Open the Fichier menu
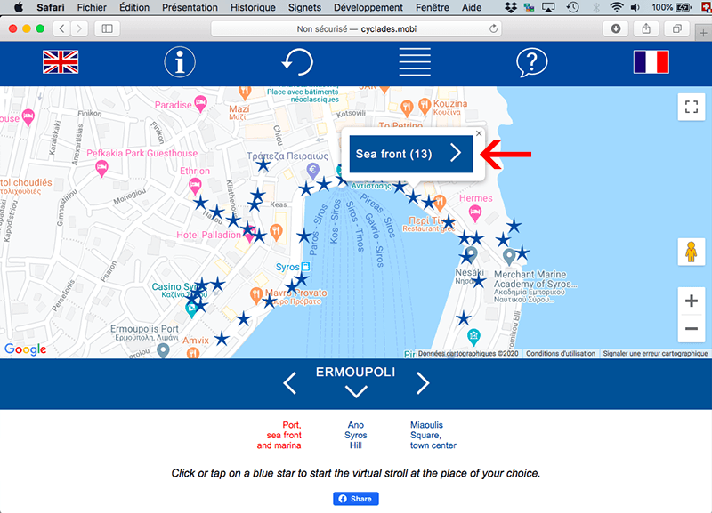This screenshot has width=712, height=513. point(92,7)
